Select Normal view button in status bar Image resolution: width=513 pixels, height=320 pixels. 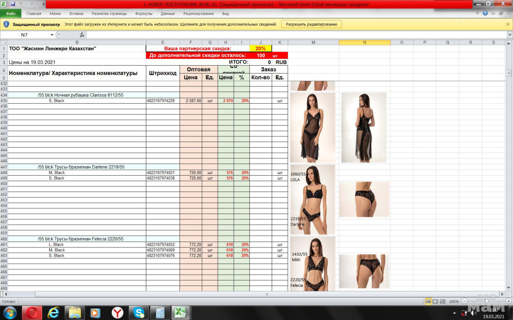tap(428, 301)
